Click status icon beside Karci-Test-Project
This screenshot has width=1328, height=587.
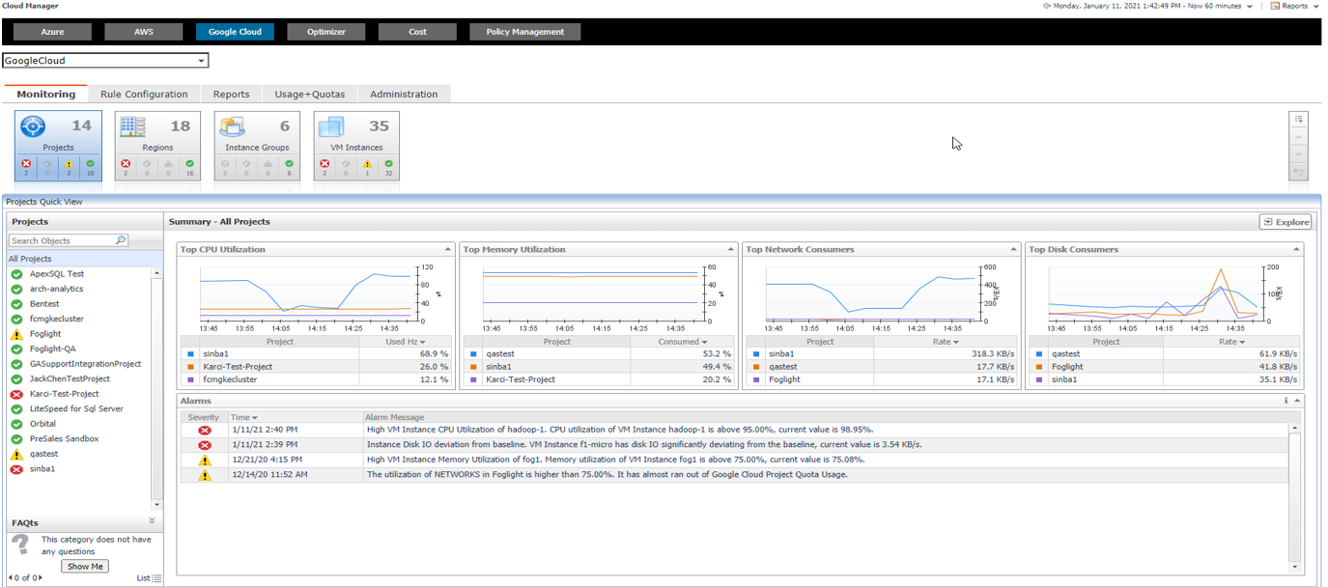(16, 394)
